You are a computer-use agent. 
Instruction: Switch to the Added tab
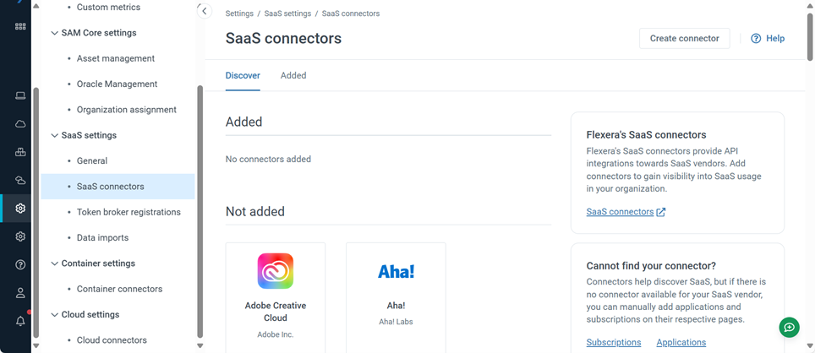pos(293,75)
